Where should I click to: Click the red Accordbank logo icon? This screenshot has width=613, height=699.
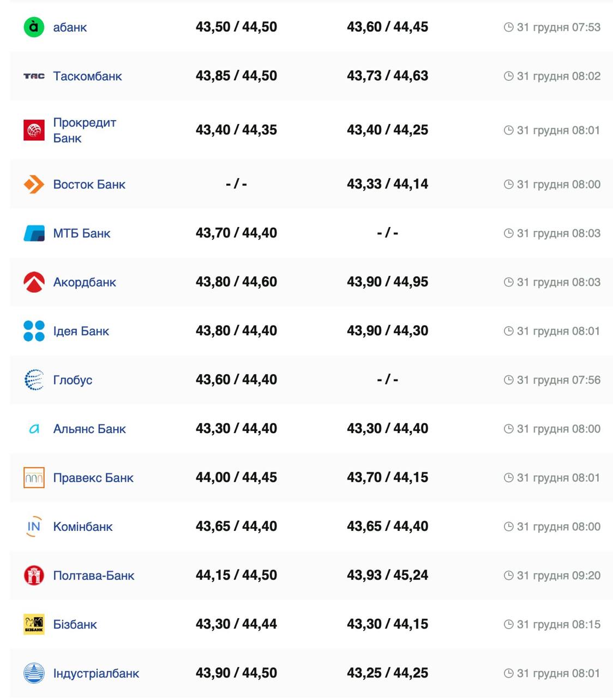[34, 282]
